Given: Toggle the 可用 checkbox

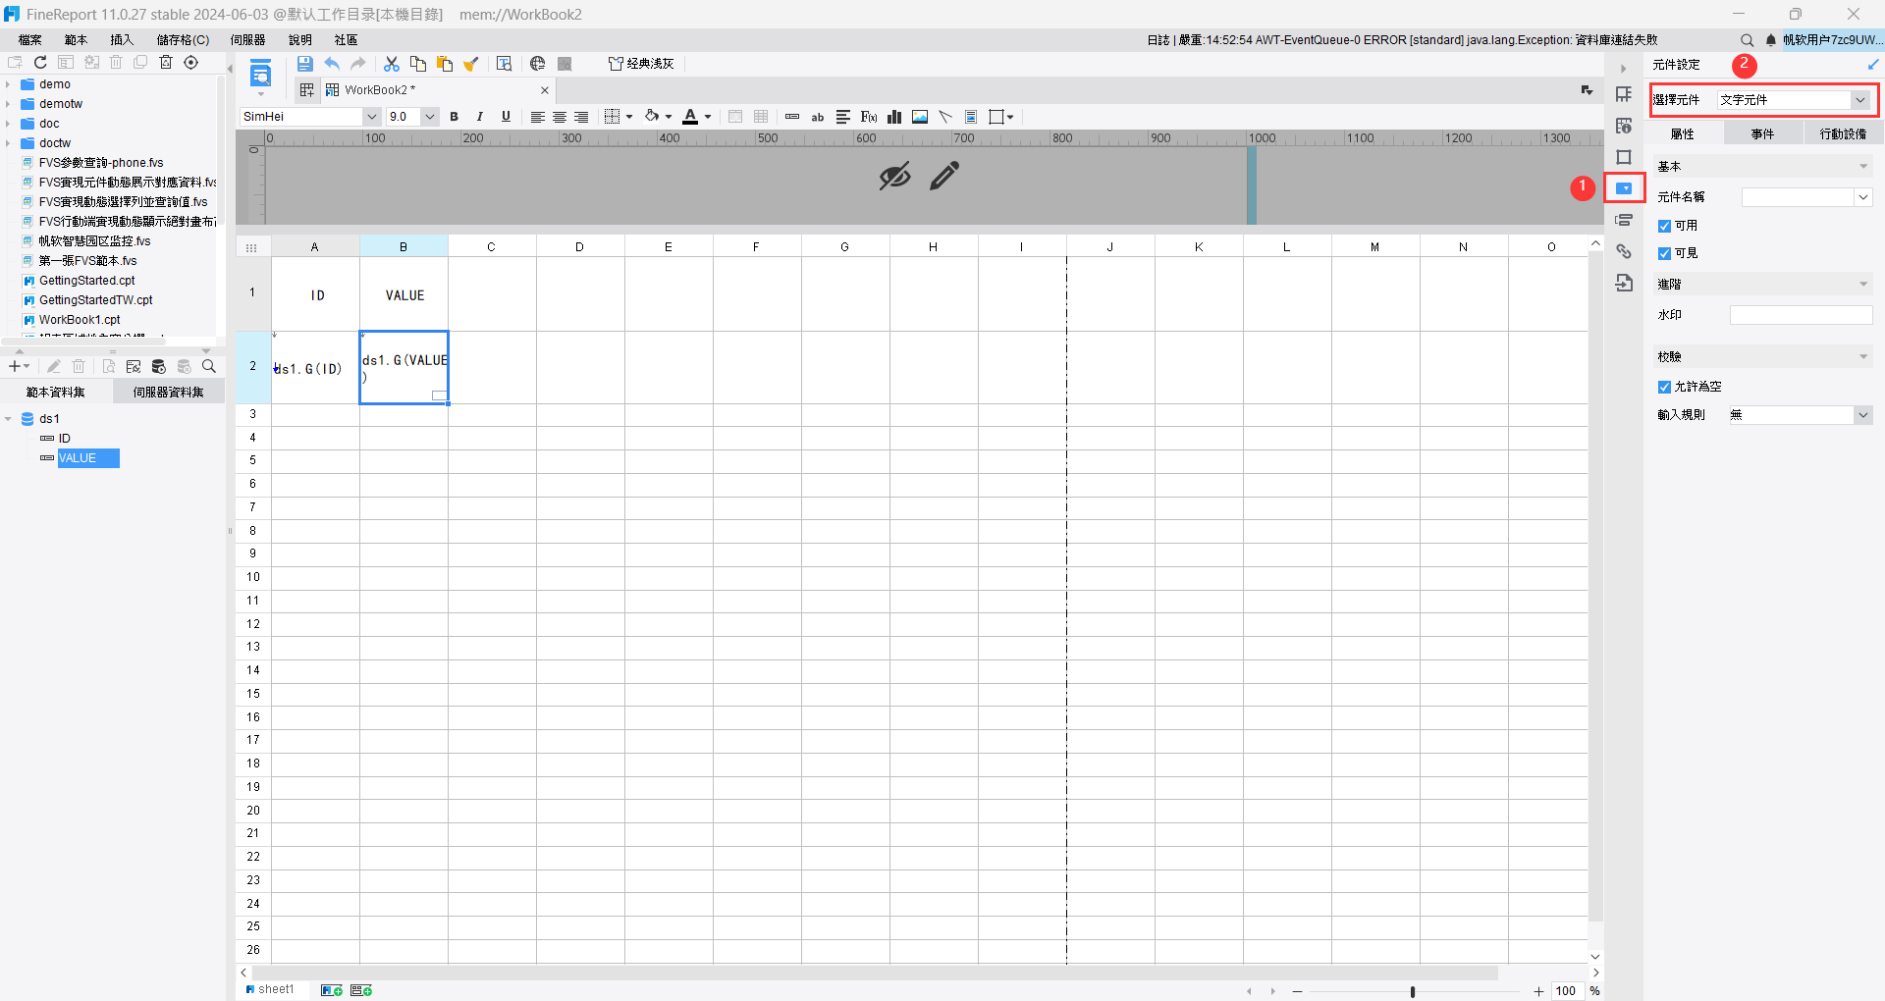Looking at the screenshot, I should (1664, 226).
